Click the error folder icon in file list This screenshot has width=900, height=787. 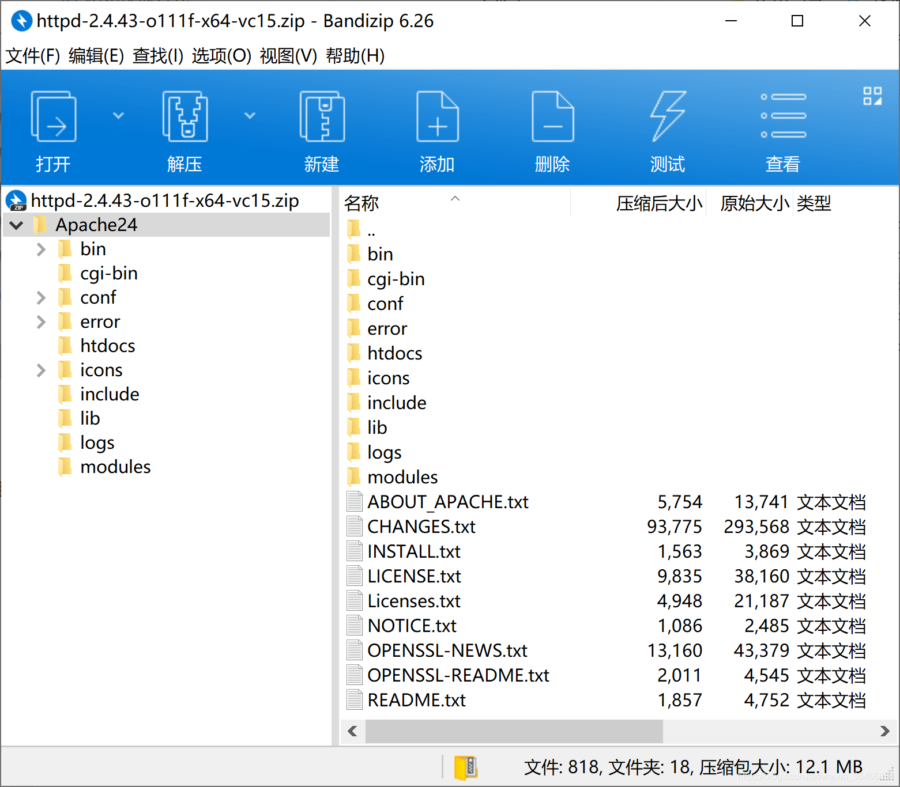[x=354, y=328]
